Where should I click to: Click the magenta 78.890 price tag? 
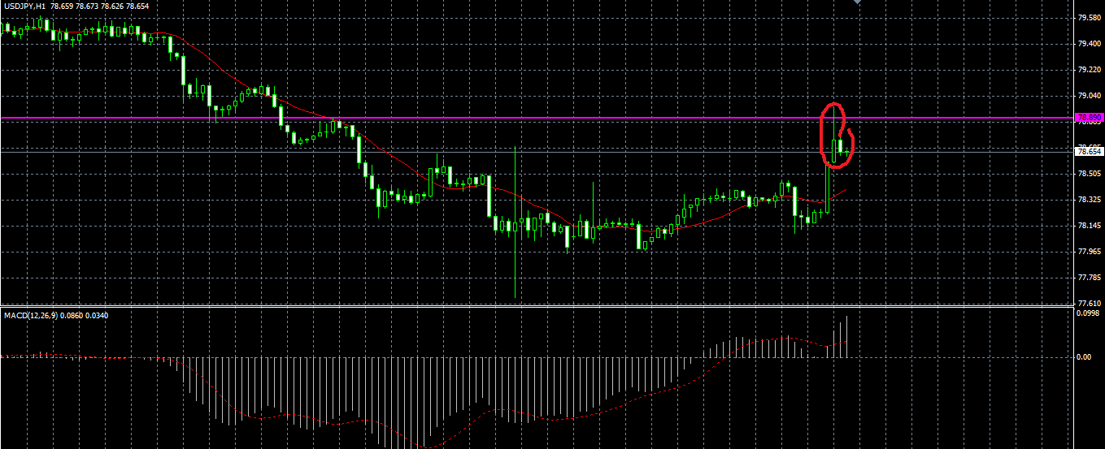pyautogui.click(x=1089, y=118)
